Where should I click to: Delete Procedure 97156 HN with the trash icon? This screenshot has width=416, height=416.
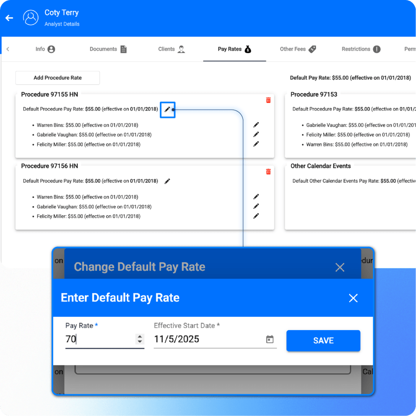click(x=268, y=172)
